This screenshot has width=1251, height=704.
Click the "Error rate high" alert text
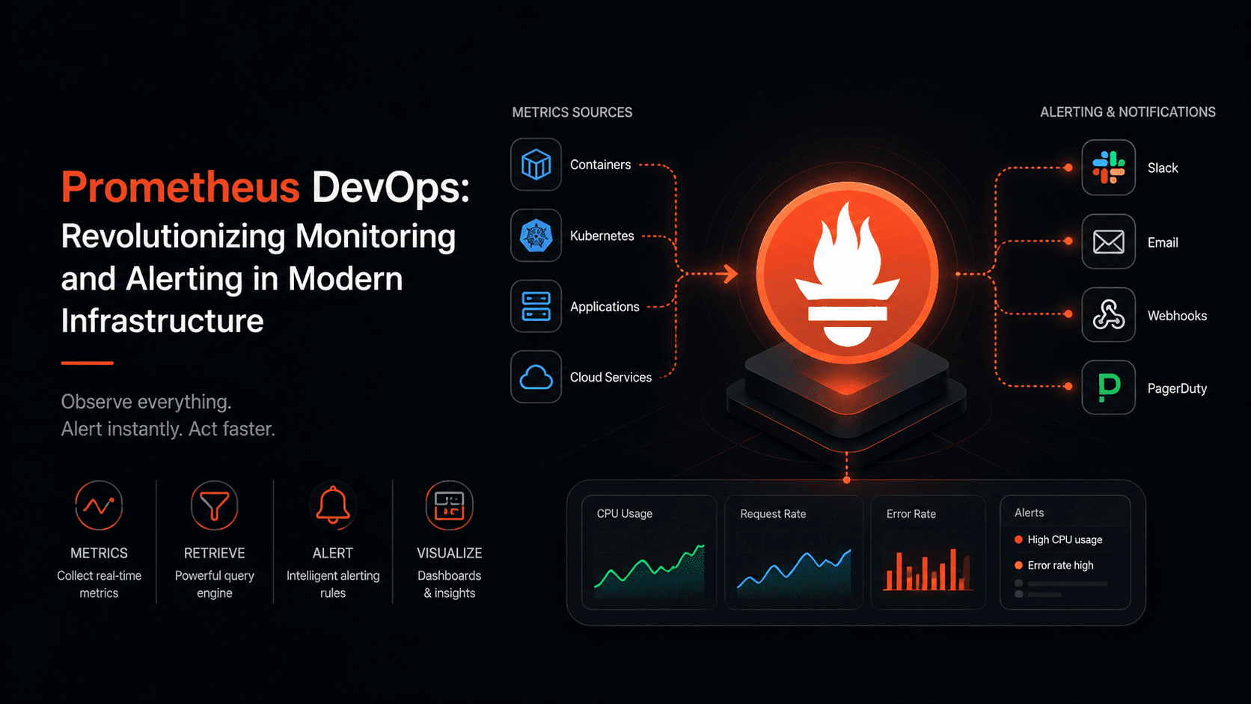click(x=1060, y=565)
